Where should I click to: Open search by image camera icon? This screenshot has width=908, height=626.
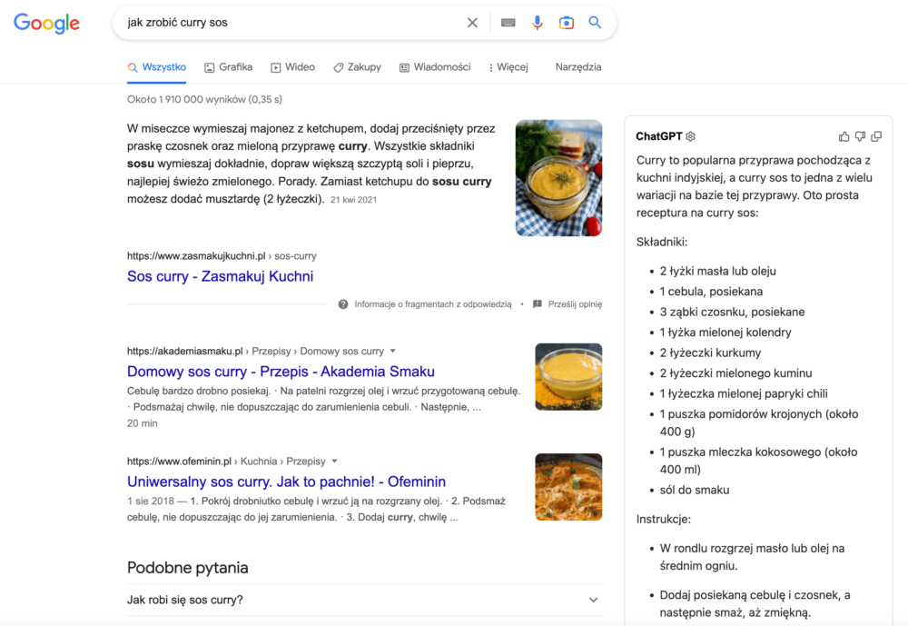[567, 23]
